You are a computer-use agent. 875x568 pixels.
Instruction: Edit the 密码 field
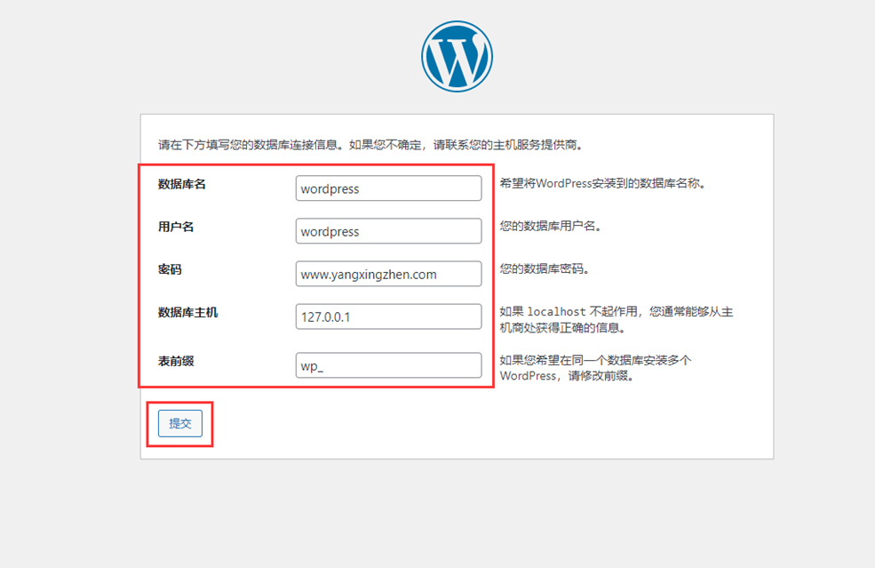(x=388, y=274)
